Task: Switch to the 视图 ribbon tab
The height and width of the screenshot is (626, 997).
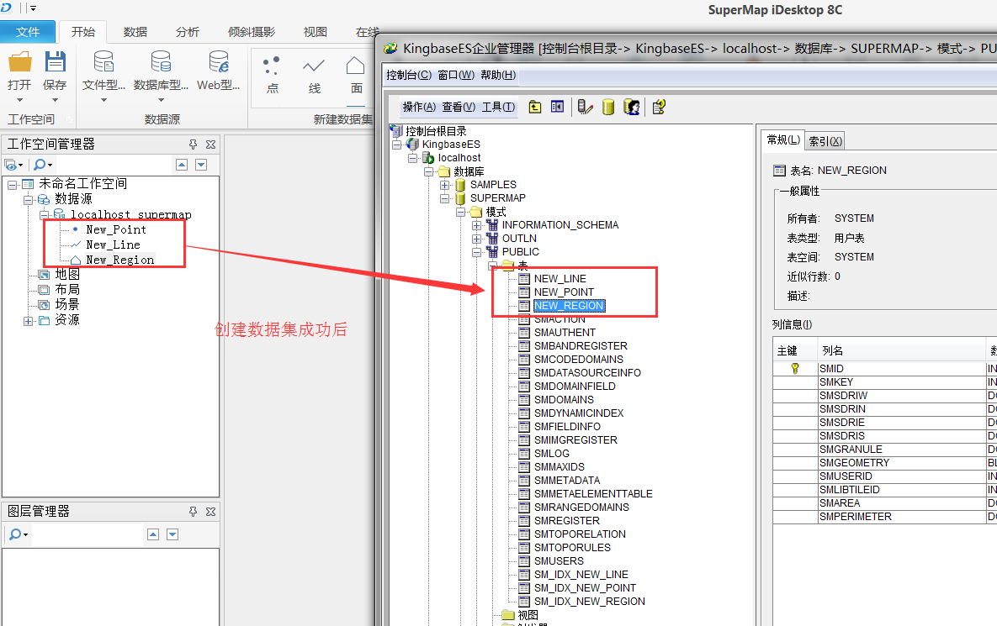Action: point(316,32)
